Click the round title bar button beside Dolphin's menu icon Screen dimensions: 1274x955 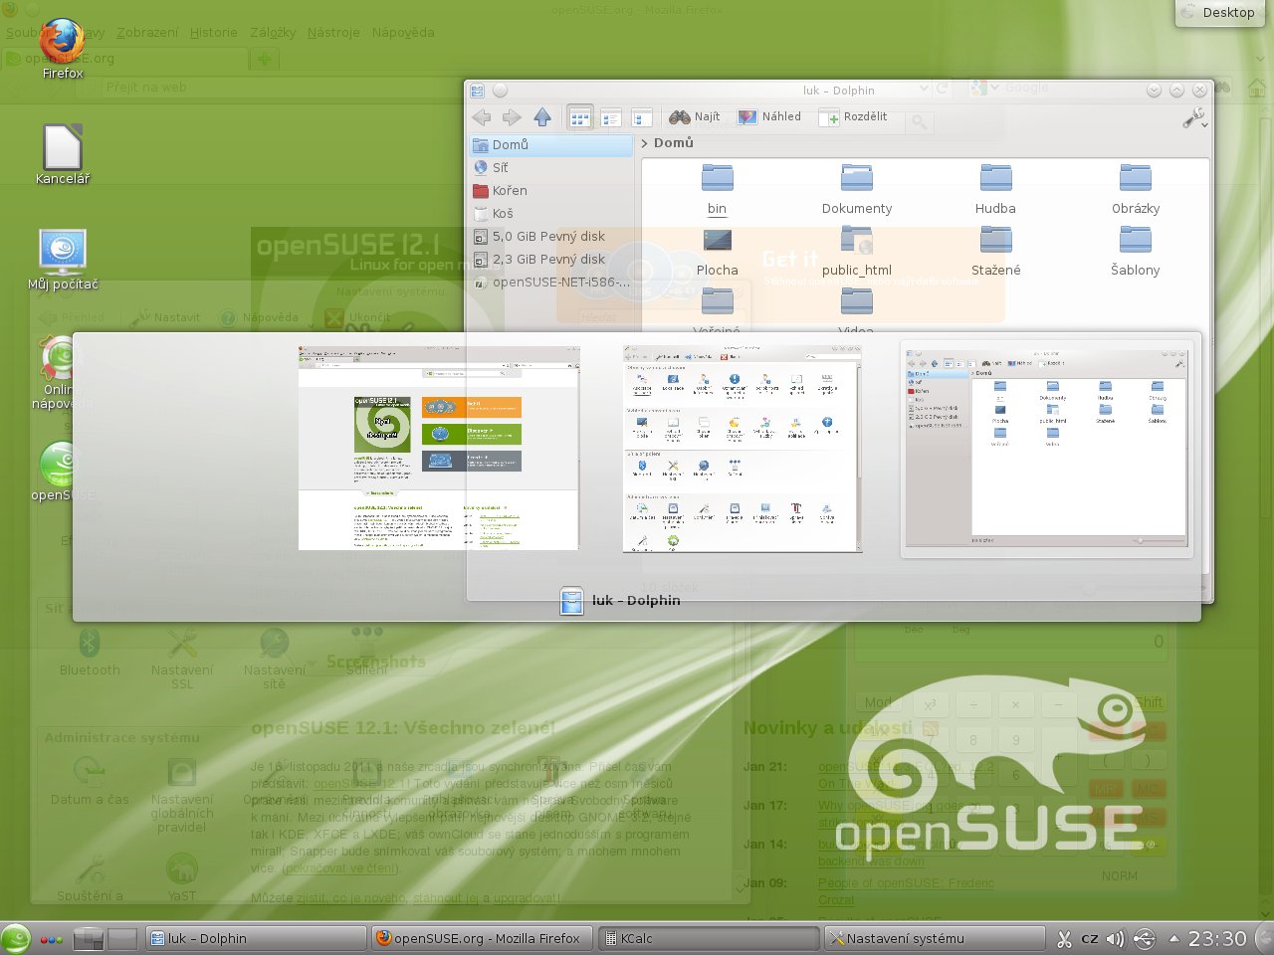(x=501, y=91)
